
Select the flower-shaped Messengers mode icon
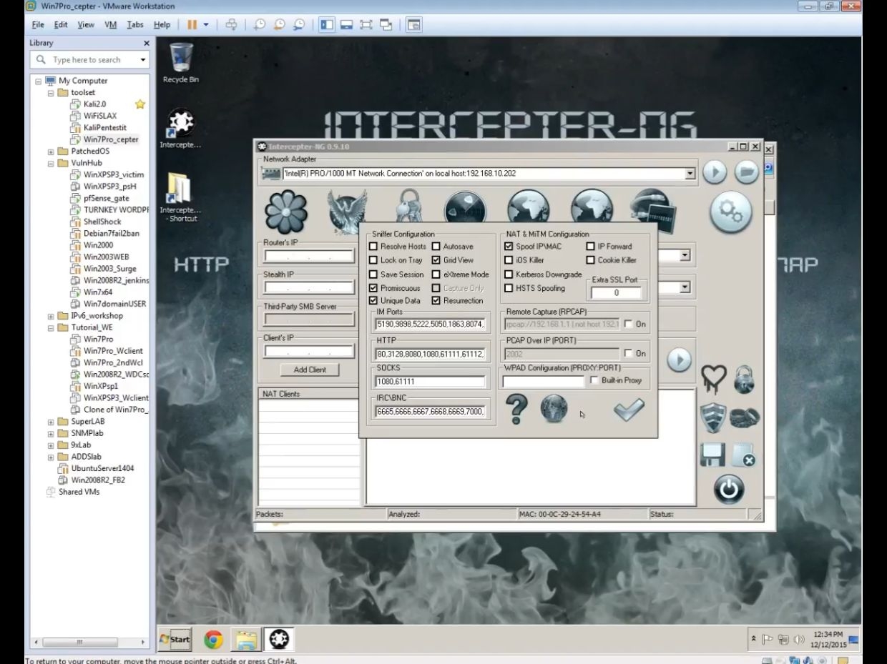coord(285,212)
